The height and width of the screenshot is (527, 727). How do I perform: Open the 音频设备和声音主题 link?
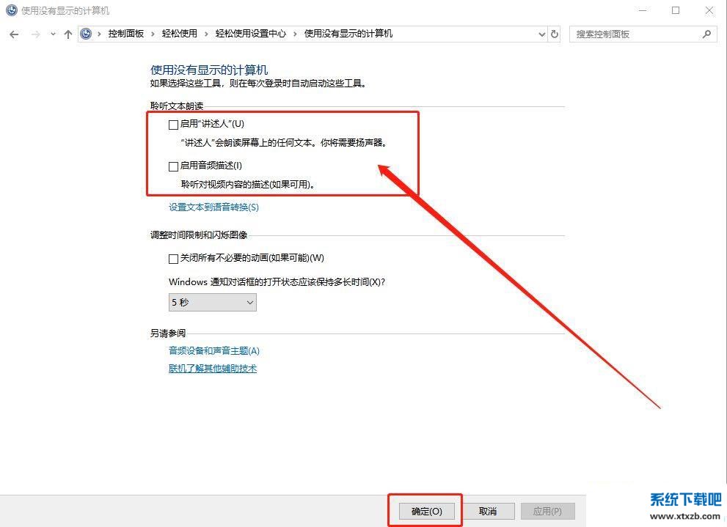(214, 351)
